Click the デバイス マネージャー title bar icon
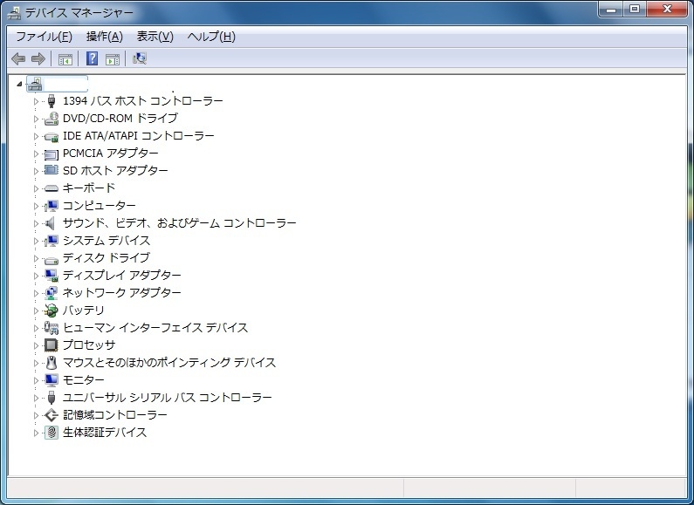694x505 pixels. point(14,13)
